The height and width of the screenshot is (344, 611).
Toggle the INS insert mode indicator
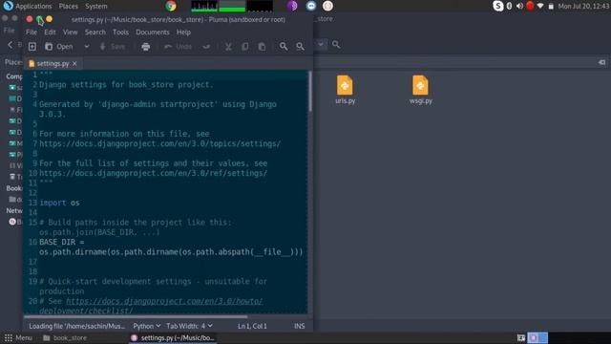[x=299, y=326]
